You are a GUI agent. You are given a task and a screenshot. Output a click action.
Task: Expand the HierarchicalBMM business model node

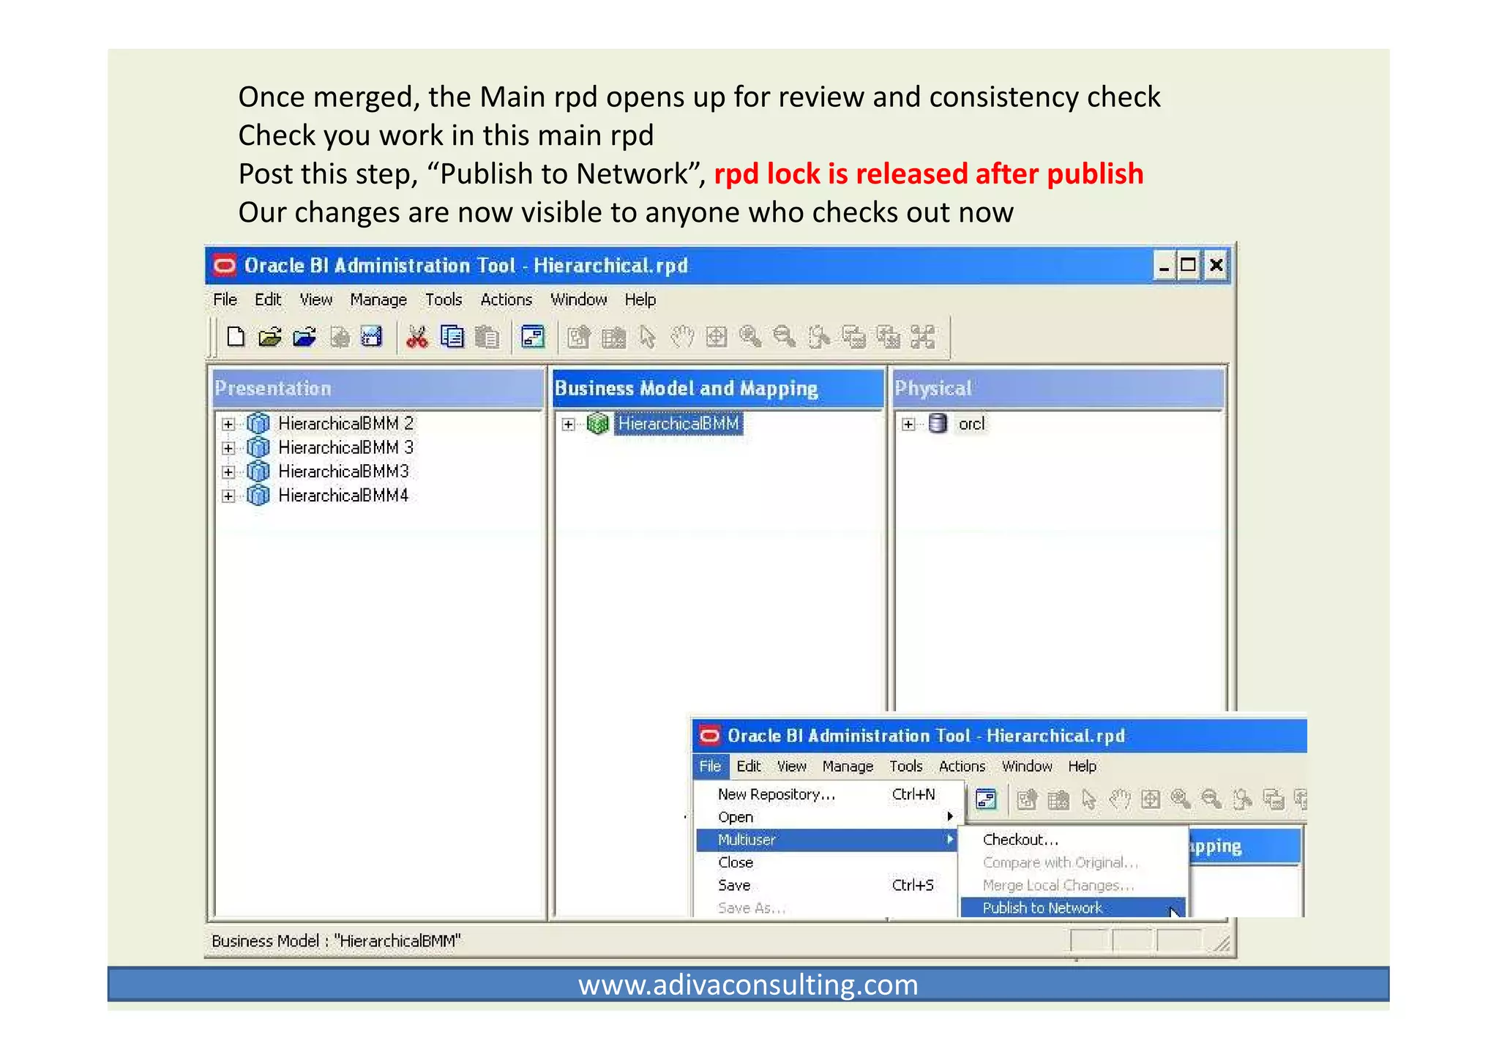click(x=568, y=424)
